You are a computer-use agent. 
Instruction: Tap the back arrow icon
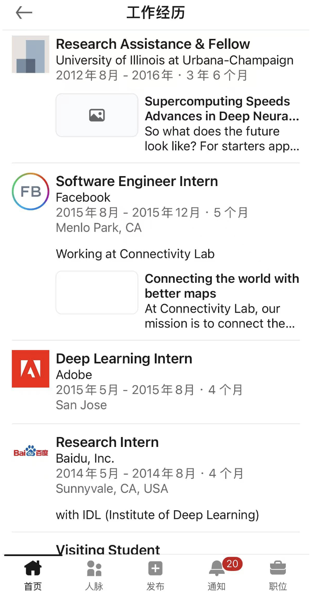click(x=24, y=13)
